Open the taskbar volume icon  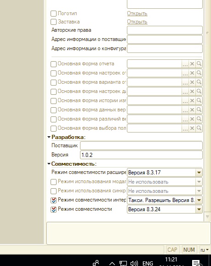[x=134, y=263]
